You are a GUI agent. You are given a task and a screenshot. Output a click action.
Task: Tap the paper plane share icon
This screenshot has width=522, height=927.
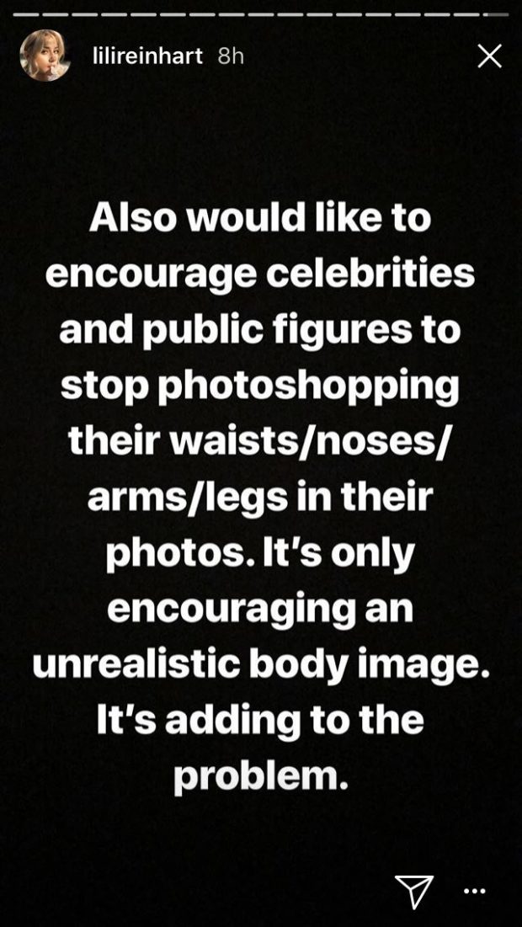tap(414, 892)
